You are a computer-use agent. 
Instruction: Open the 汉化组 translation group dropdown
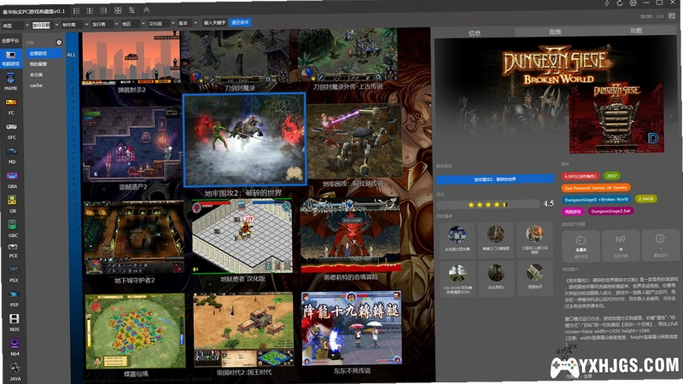(x=161, y=24)
